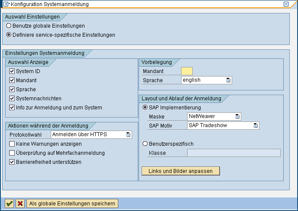298x211 pixels.
Task: Click the Einstellungen Systemanmeldung group header
Action: click(x=45, y=53)
